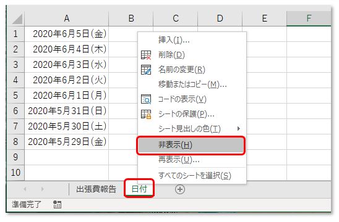
Task: Select column D header
Action: pyautogui.click(x=220, y=18)
